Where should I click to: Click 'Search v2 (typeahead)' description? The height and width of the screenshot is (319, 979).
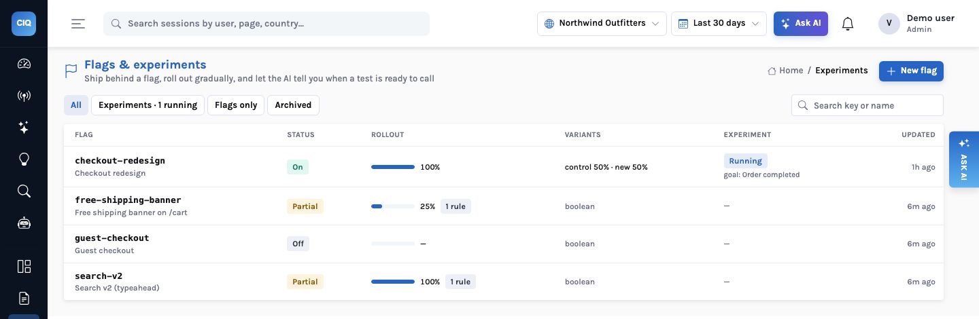coord(117,288)
